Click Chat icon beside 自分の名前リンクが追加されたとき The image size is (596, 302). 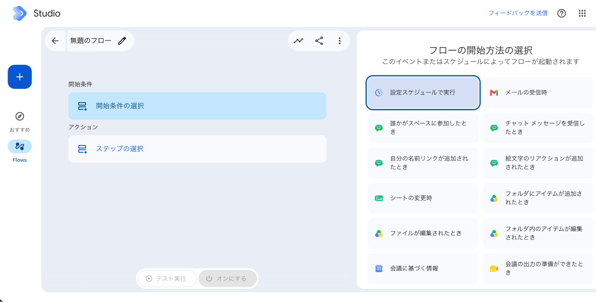coord(379,163)
